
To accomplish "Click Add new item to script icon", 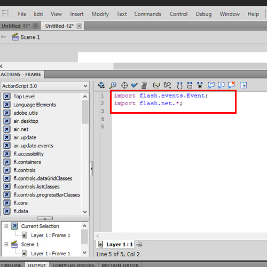I will tap(101, 85).
